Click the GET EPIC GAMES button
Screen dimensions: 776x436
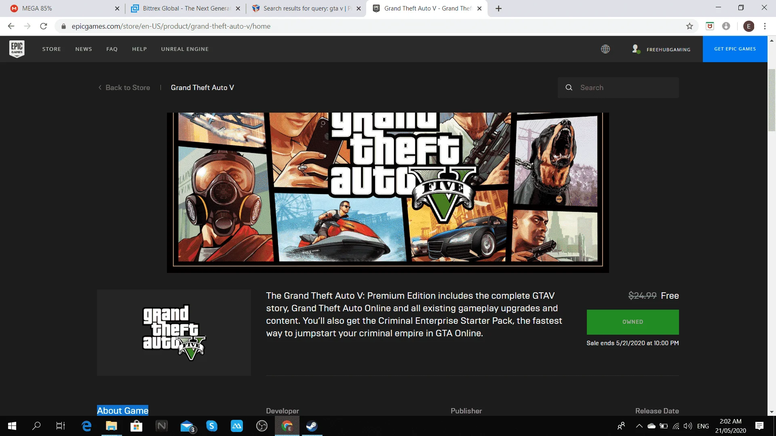[735, 49]
